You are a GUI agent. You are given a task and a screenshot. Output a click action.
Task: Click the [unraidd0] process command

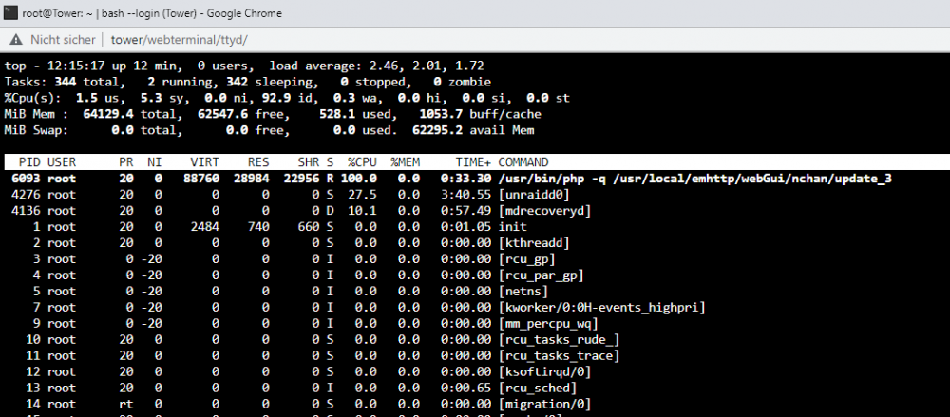(534, 195)
